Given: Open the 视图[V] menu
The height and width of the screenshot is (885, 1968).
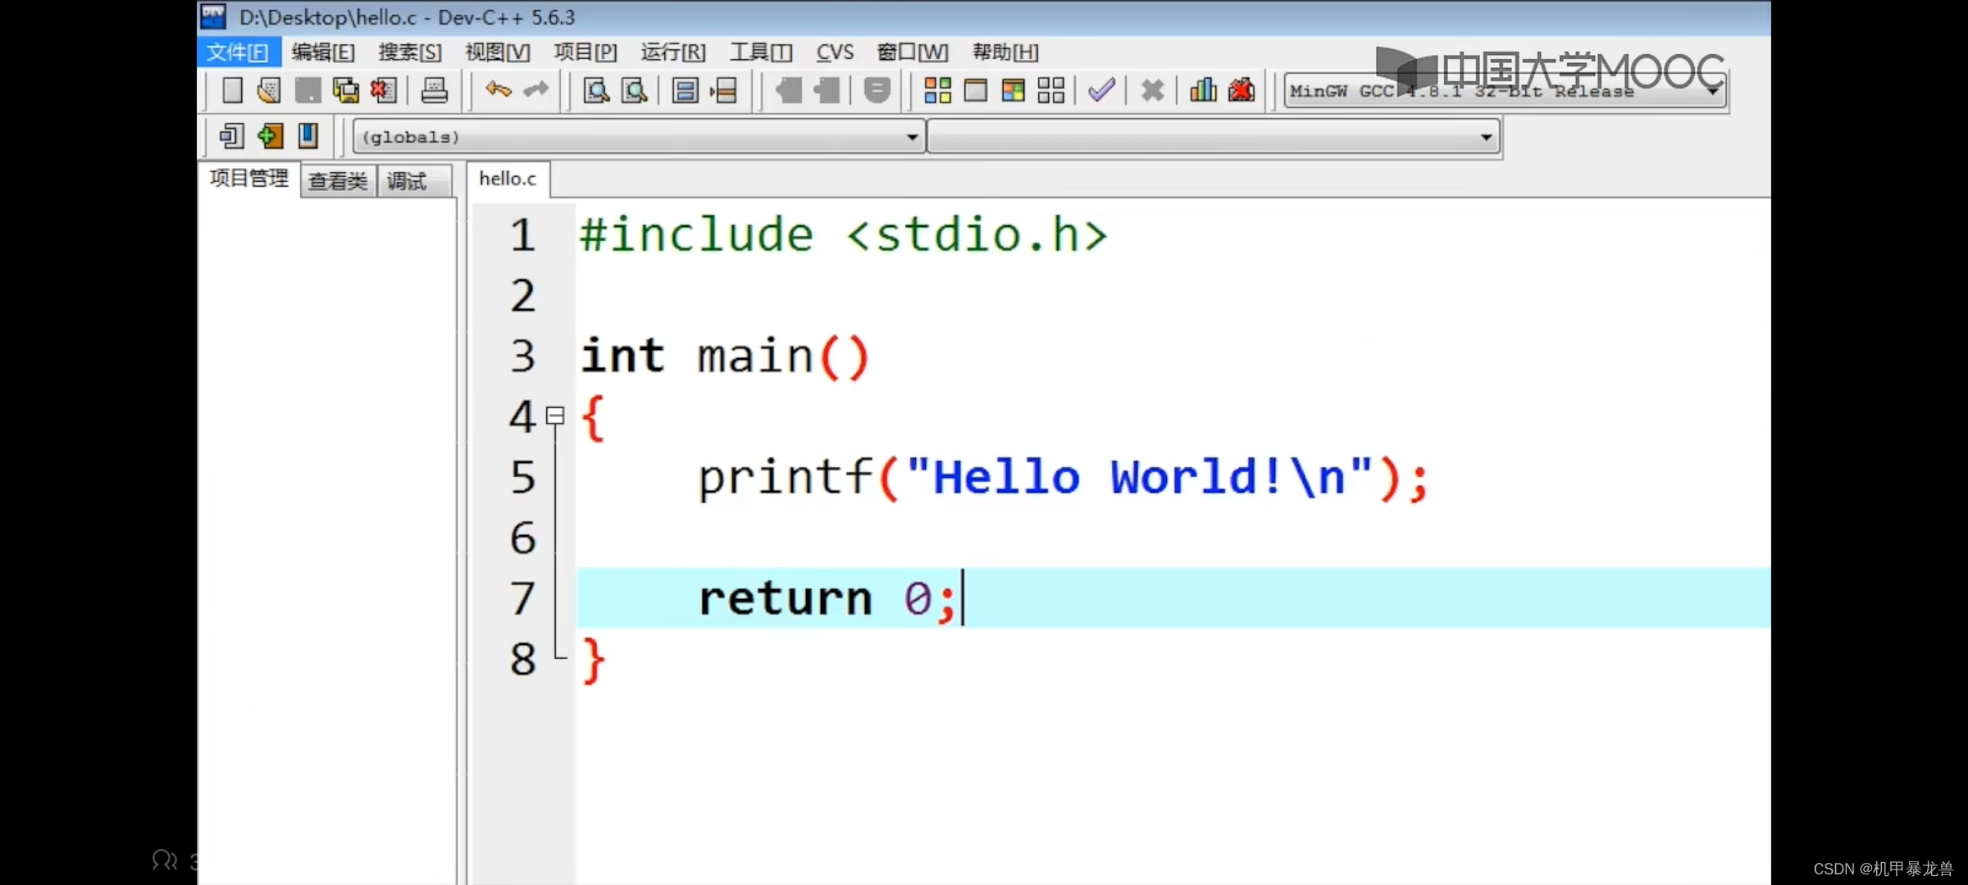Looking at the screenshot, I should (498, 52).
